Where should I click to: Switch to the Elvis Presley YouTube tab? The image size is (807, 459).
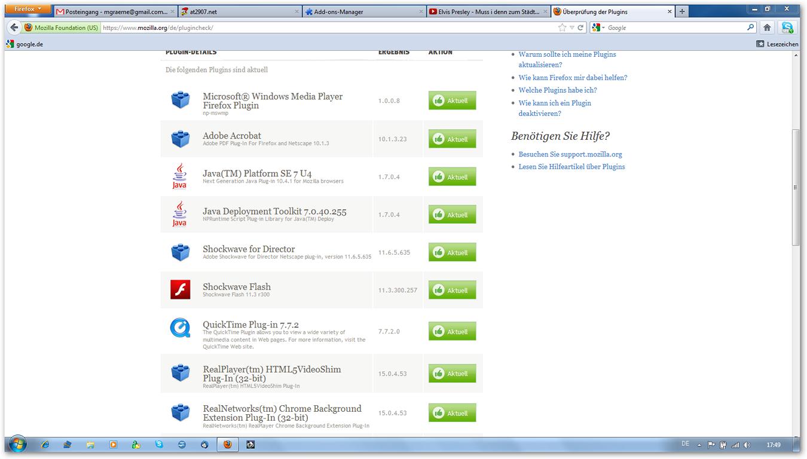pyautogui.click(x=490, y=11)
